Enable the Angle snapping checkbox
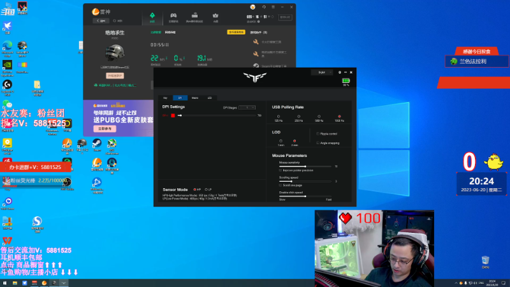Viewport: 510px width, 287px height. click(317, 143)
